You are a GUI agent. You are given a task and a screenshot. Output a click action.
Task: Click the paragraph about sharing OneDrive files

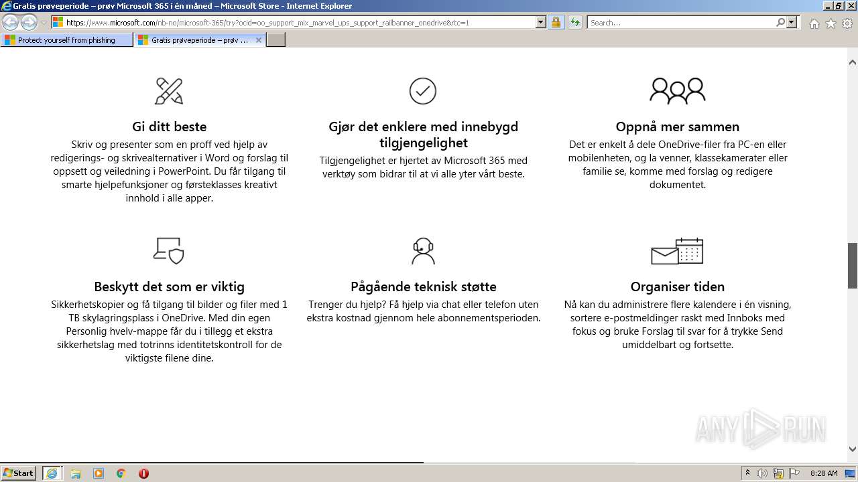[678, 165]
